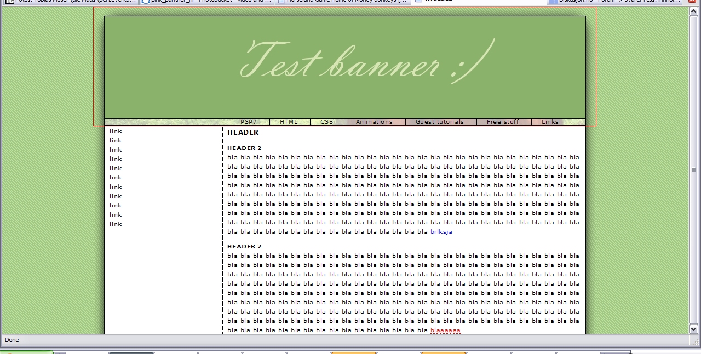Image resolution: width=701 pixels, height=354 pixels.
Task: Go to the HTML section
Action: coord(289,122)
